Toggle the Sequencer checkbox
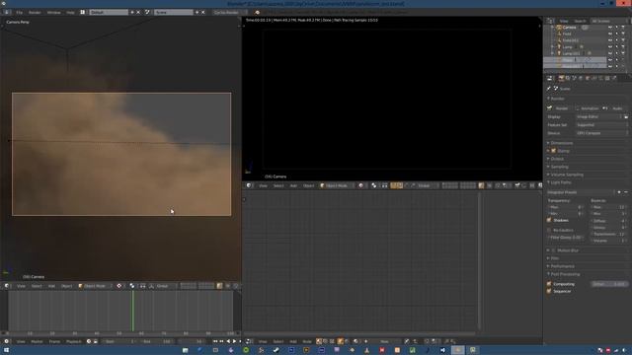 549,291
